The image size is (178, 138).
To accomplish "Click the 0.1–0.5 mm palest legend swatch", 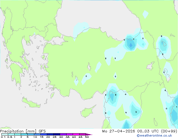I will tap(5, 134).
